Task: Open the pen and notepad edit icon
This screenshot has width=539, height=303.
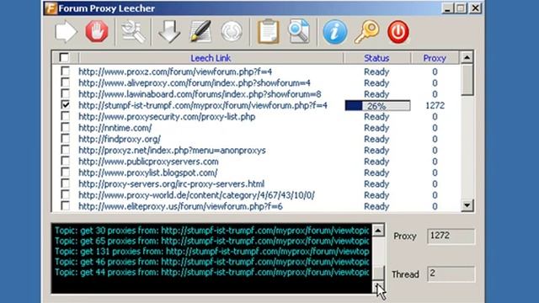Action: click(200, 32)
